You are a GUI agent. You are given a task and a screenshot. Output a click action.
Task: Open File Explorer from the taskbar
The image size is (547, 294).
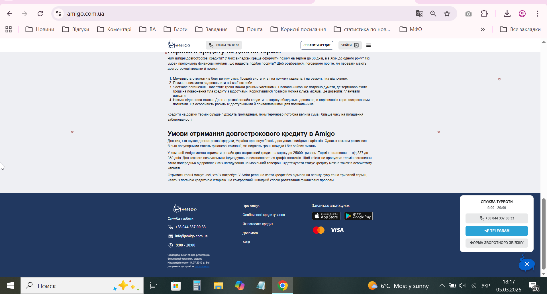click(x=218, y=285)
